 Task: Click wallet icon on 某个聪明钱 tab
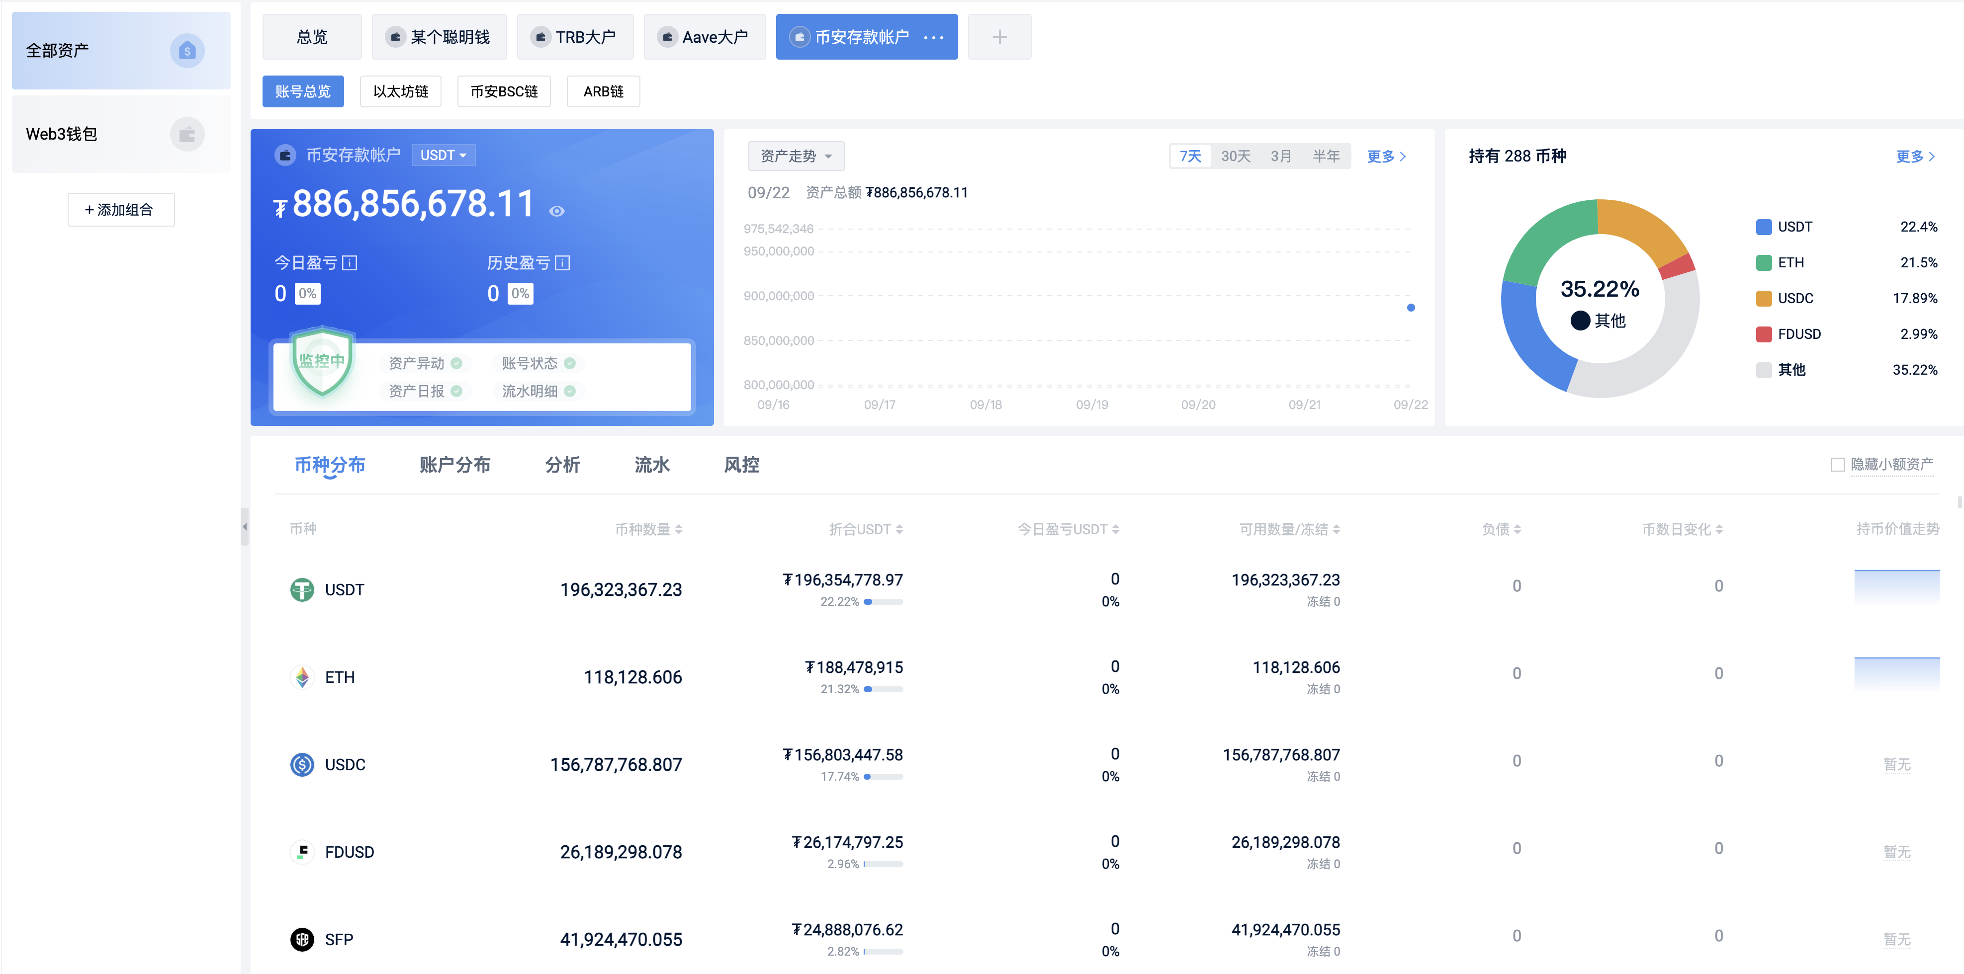[395, 37]
